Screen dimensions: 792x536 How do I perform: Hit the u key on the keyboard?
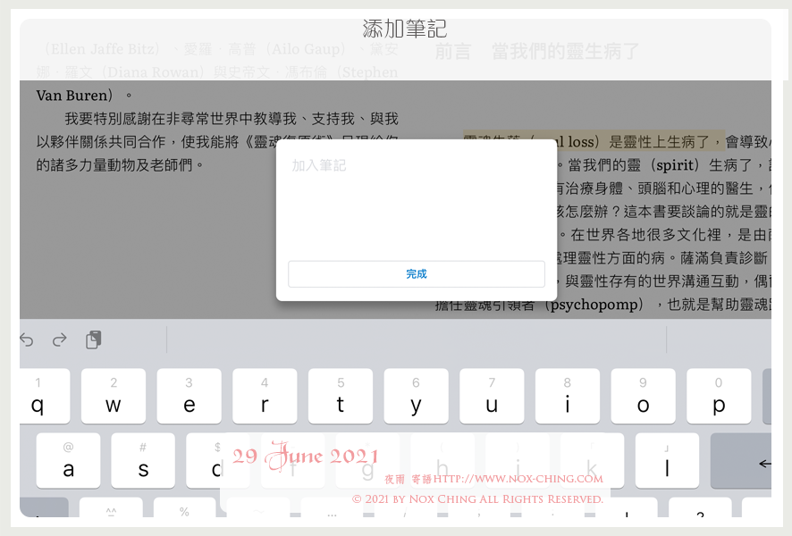tap(492, 397)
